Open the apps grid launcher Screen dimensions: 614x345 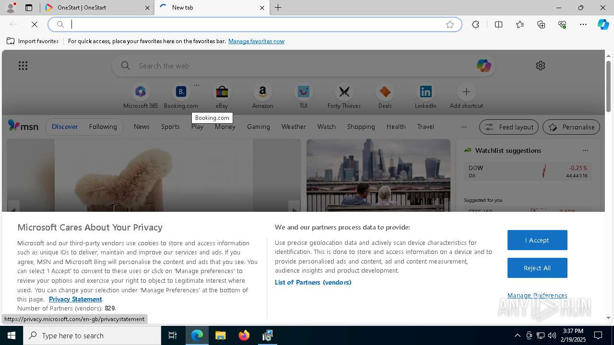[x=23, y=66]
